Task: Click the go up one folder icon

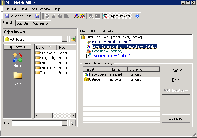Action: [x=72, y=39]
